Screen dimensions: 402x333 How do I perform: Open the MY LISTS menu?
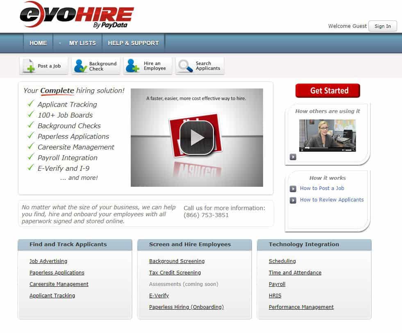pos(82,43)
